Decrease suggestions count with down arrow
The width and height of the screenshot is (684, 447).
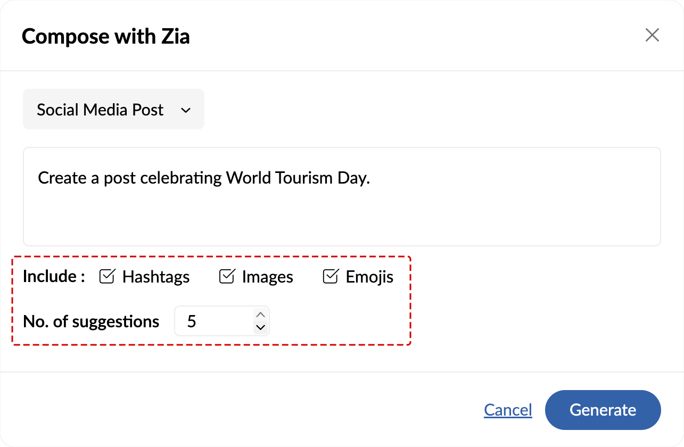pyautogui.click(x=260, y=328)
